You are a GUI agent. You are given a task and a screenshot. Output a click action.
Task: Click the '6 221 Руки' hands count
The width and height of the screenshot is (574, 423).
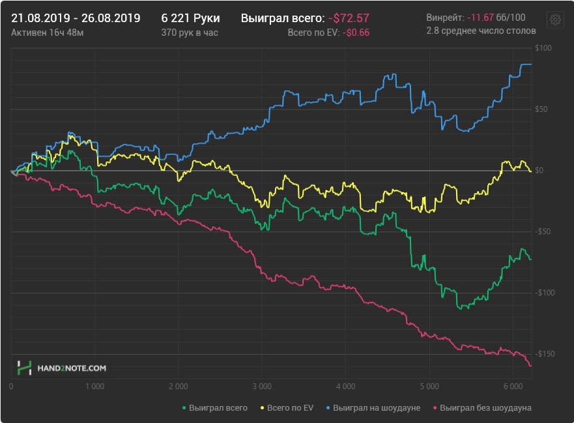(191, 18)
